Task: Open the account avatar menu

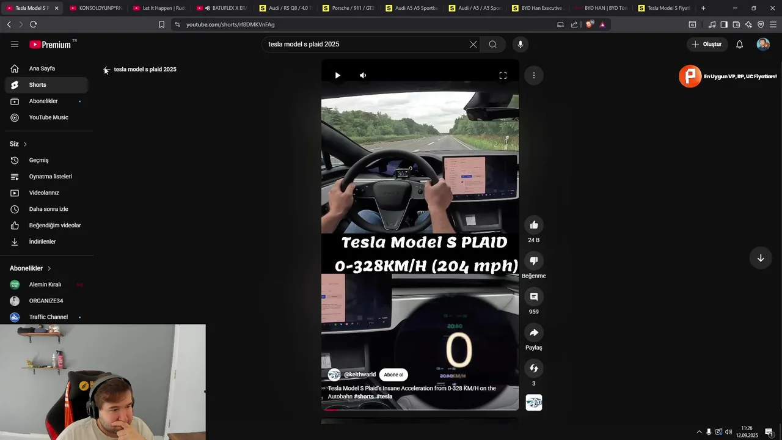Action: 763,44
